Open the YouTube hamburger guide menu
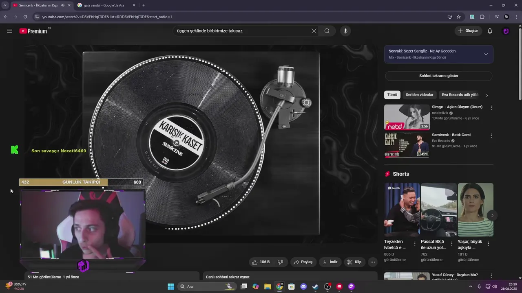Image resolution: width=522 pixels, height=293 pixels. 9,31
